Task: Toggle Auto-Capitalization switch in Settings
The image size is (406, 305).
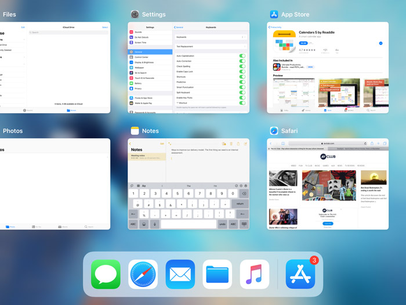Action: click(x=242, y=56)
